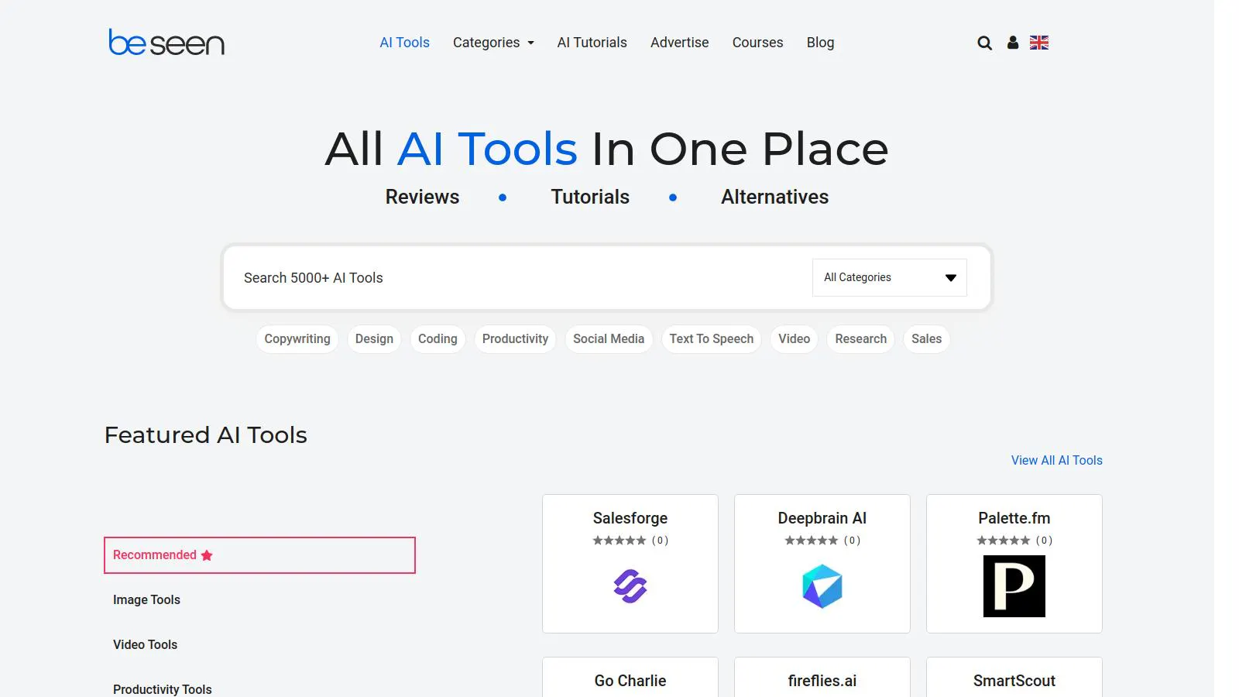Click the Search 5000+ AI Tools field
Screen dimensions: 1239x697
tap(519, 278)
